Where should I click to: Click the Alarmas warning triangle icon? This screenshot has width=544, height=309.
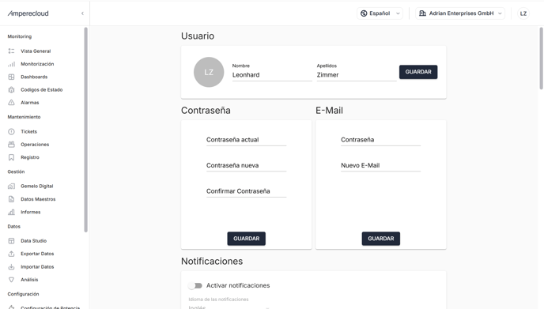tap(11, 103)
